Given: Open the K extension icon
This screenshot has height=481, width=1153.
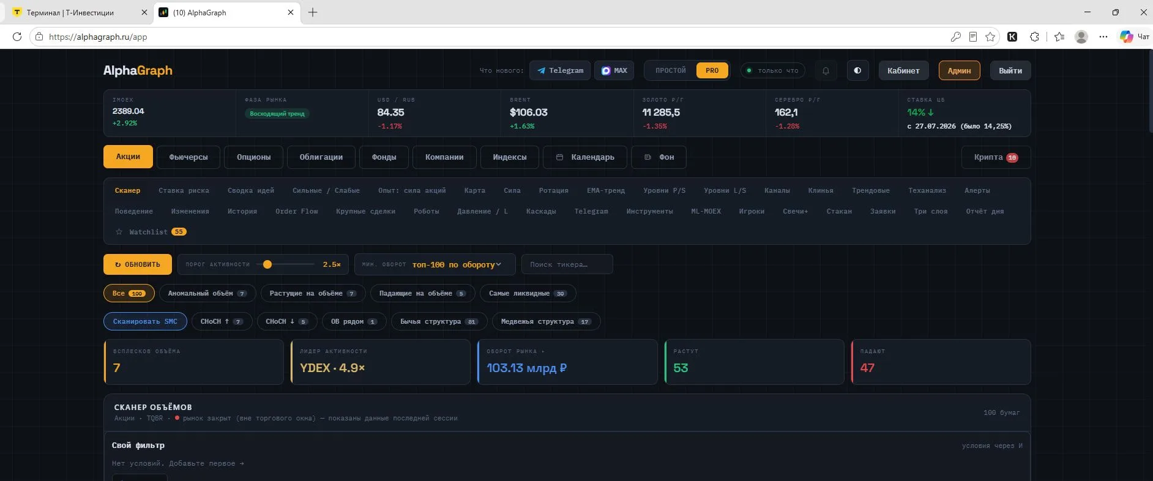Looking at the screenshot, I should coord(1012,37).
